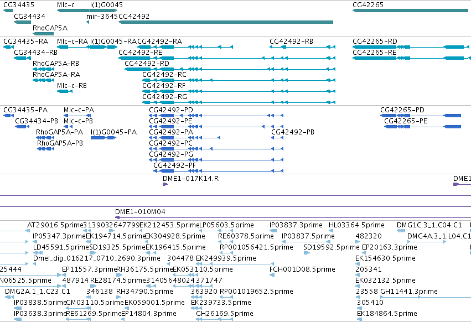Select EST DMG2A.1_1.C23.C1 label
This screenshot has height=322, width=471.
37,292
